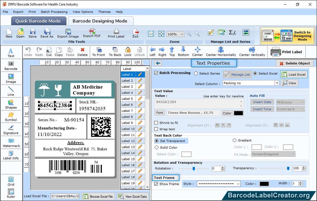This screenshot has width=317, height=201.
Task: Select the Watermark tool
Action: 11,143
